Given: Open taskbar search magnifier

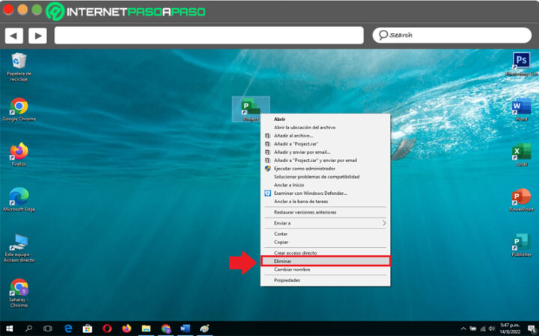Looking at the screenshot, I should 29,329.
